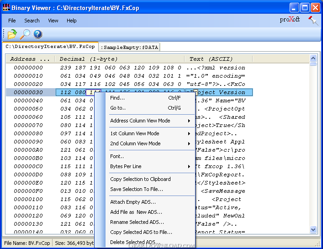323x249 pixels.
Task: Select address row 00000040
Action: click(28, 101)
